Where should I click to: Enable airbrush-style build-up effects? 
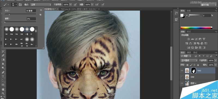pos(97,5)
